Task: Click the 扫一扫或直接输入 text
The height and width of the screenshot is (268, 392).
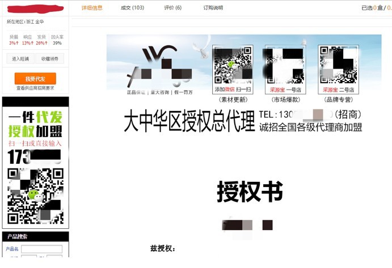Action: (35, 143)
